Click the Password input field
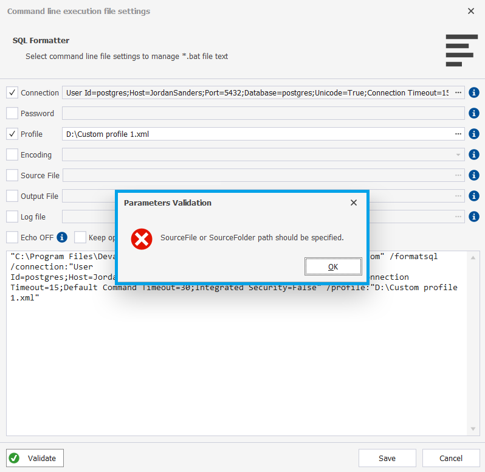Image resolution: width=485 pixels, height=472 pixels. point(263,113)
